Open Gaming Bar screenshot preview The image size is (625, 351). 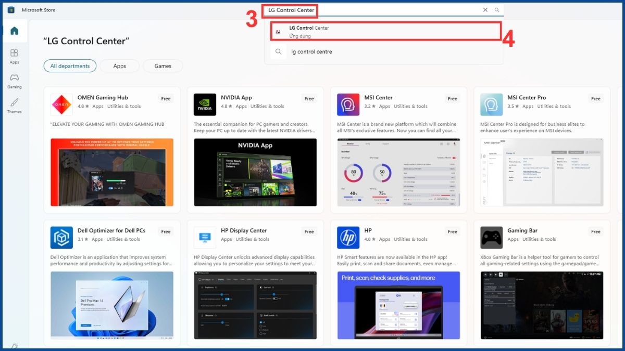[542, 305]
